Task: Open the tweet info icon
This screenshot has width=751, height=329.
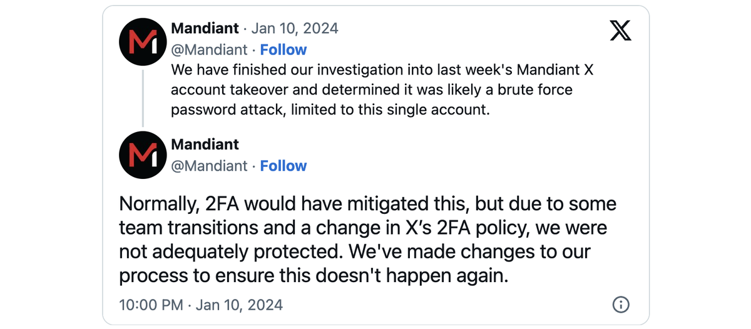Action: pos(620,305)
